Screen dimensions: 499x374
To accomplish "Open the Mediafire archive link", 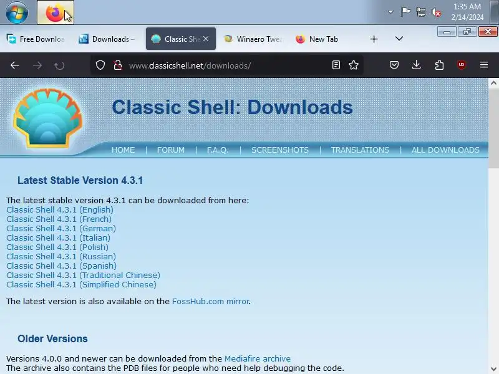I will (258, 359).
